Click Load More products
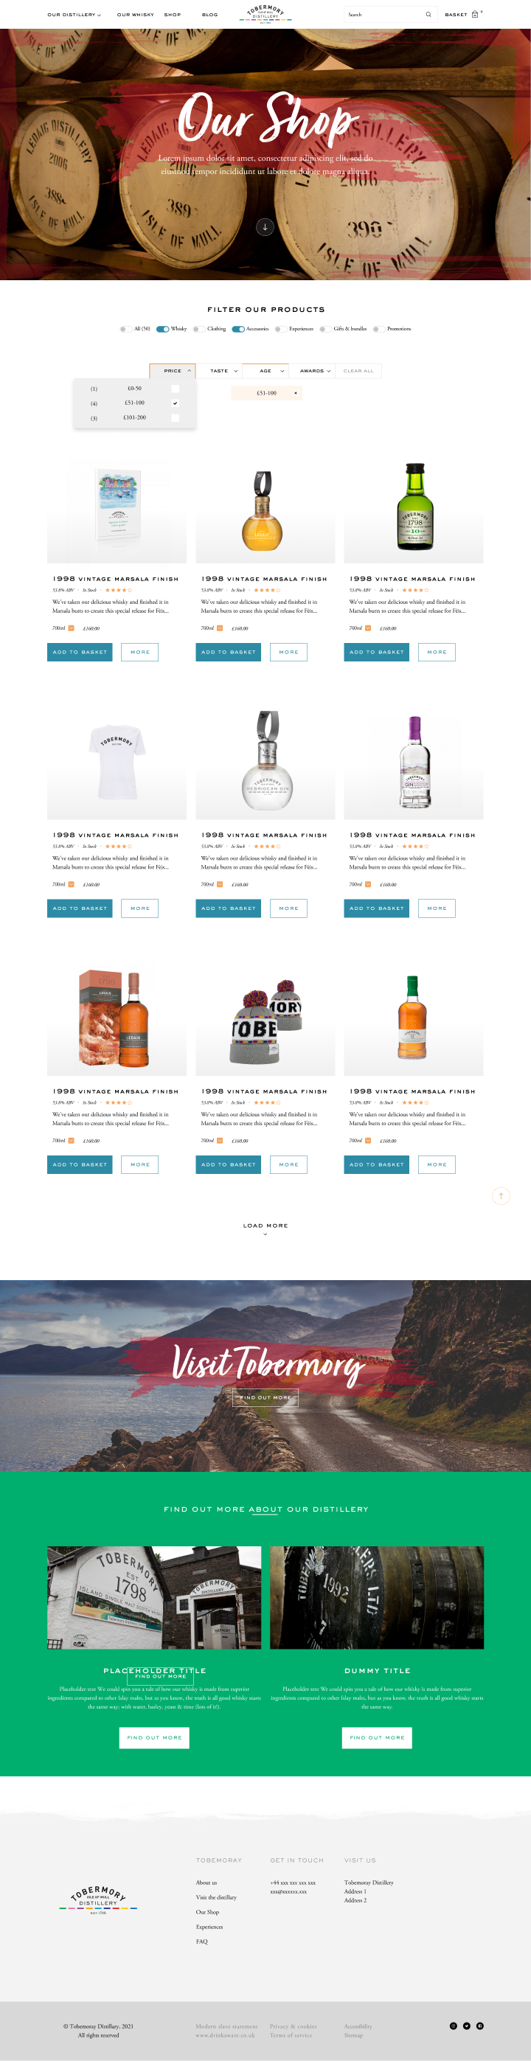 pyautogui.click(x=265, y=1228)
